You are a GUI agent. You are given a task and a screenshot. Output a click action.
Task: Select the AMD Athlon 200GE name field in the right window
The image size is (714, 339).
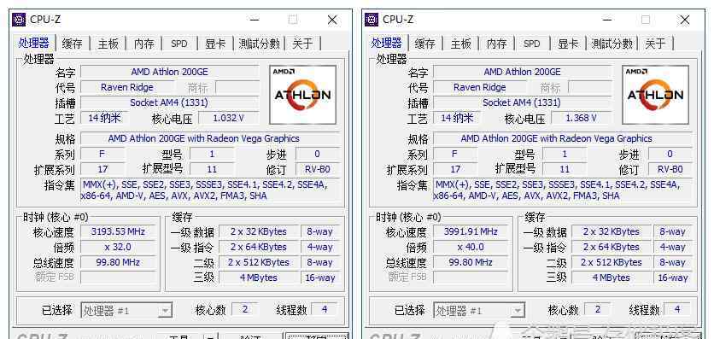(x=523, y=72)
